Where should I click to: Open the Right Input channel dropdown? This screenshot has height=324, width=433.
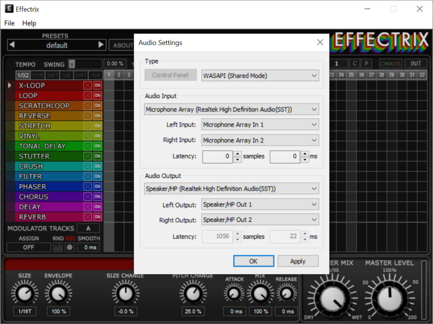pos(260,140)
